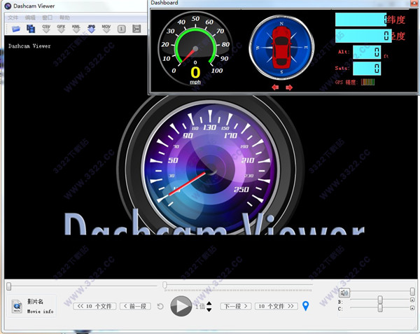The width and height of the screenshot is (420, 334).
Task: Click the secondary timeline slider handle
Action: pos(164,285)
